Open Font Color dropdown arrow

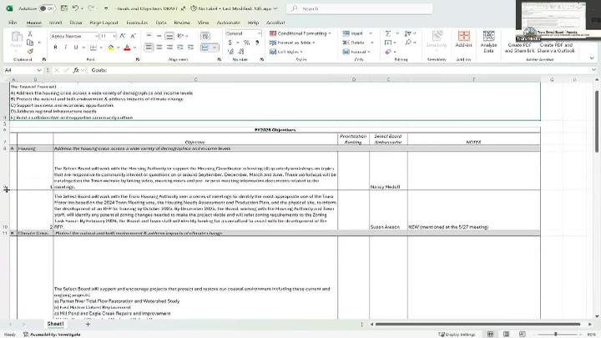135,48
